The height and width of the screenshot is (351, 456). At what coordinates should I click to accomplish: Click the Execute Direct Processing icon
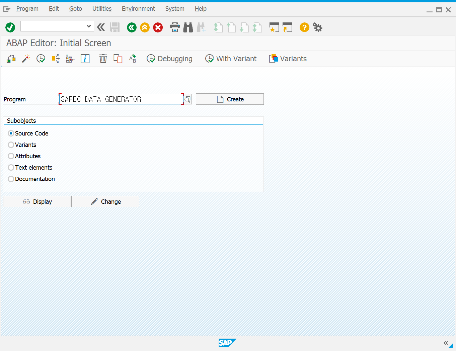point(41,59)
